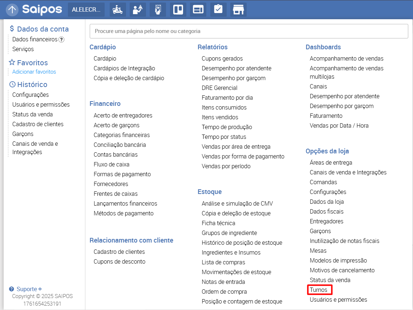Viewport: 413px width, 310px height.
Task: Click the page search input field
Action: [249, 31]
